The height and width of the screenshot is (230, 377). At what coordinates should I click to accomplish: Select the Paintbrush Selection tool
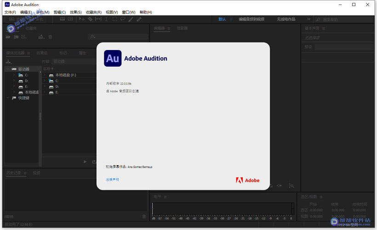[x=131, y=19]
